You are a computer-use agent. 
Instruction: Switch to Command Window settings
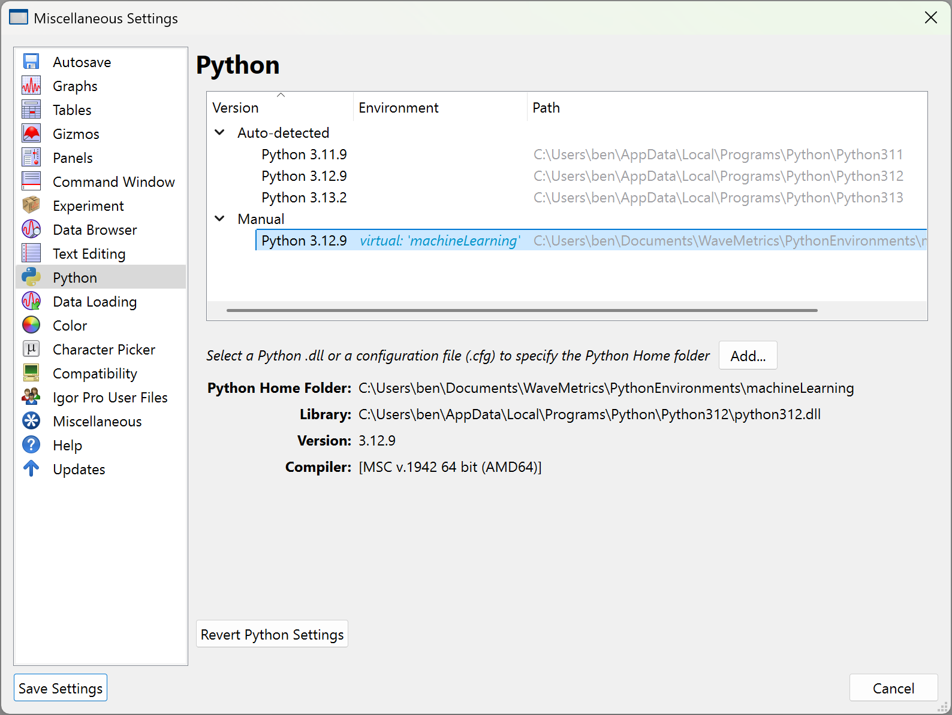[113, 182]
